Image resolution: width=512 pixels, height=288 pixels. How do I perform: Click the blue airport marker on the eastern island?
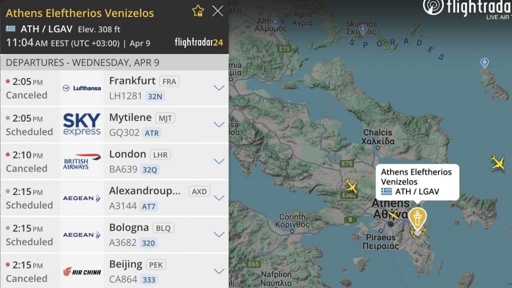pyautogui.click(x=484, y=62)
